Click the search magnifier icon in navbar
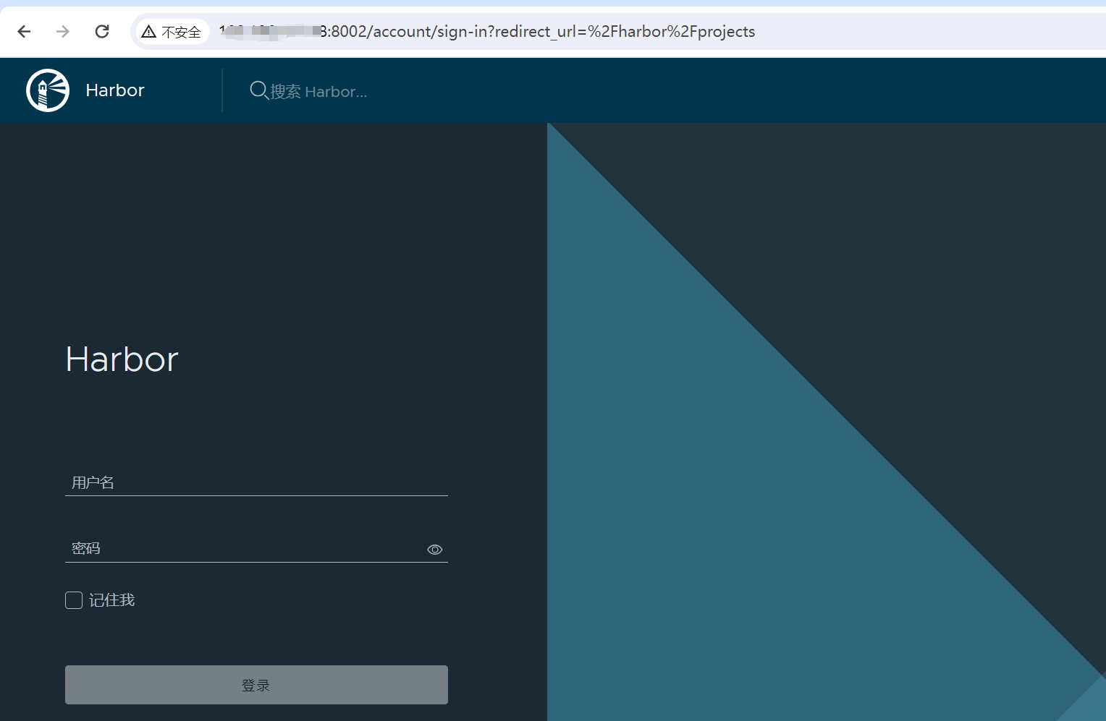Viewport: 1106px width, 721px height. 258,90
